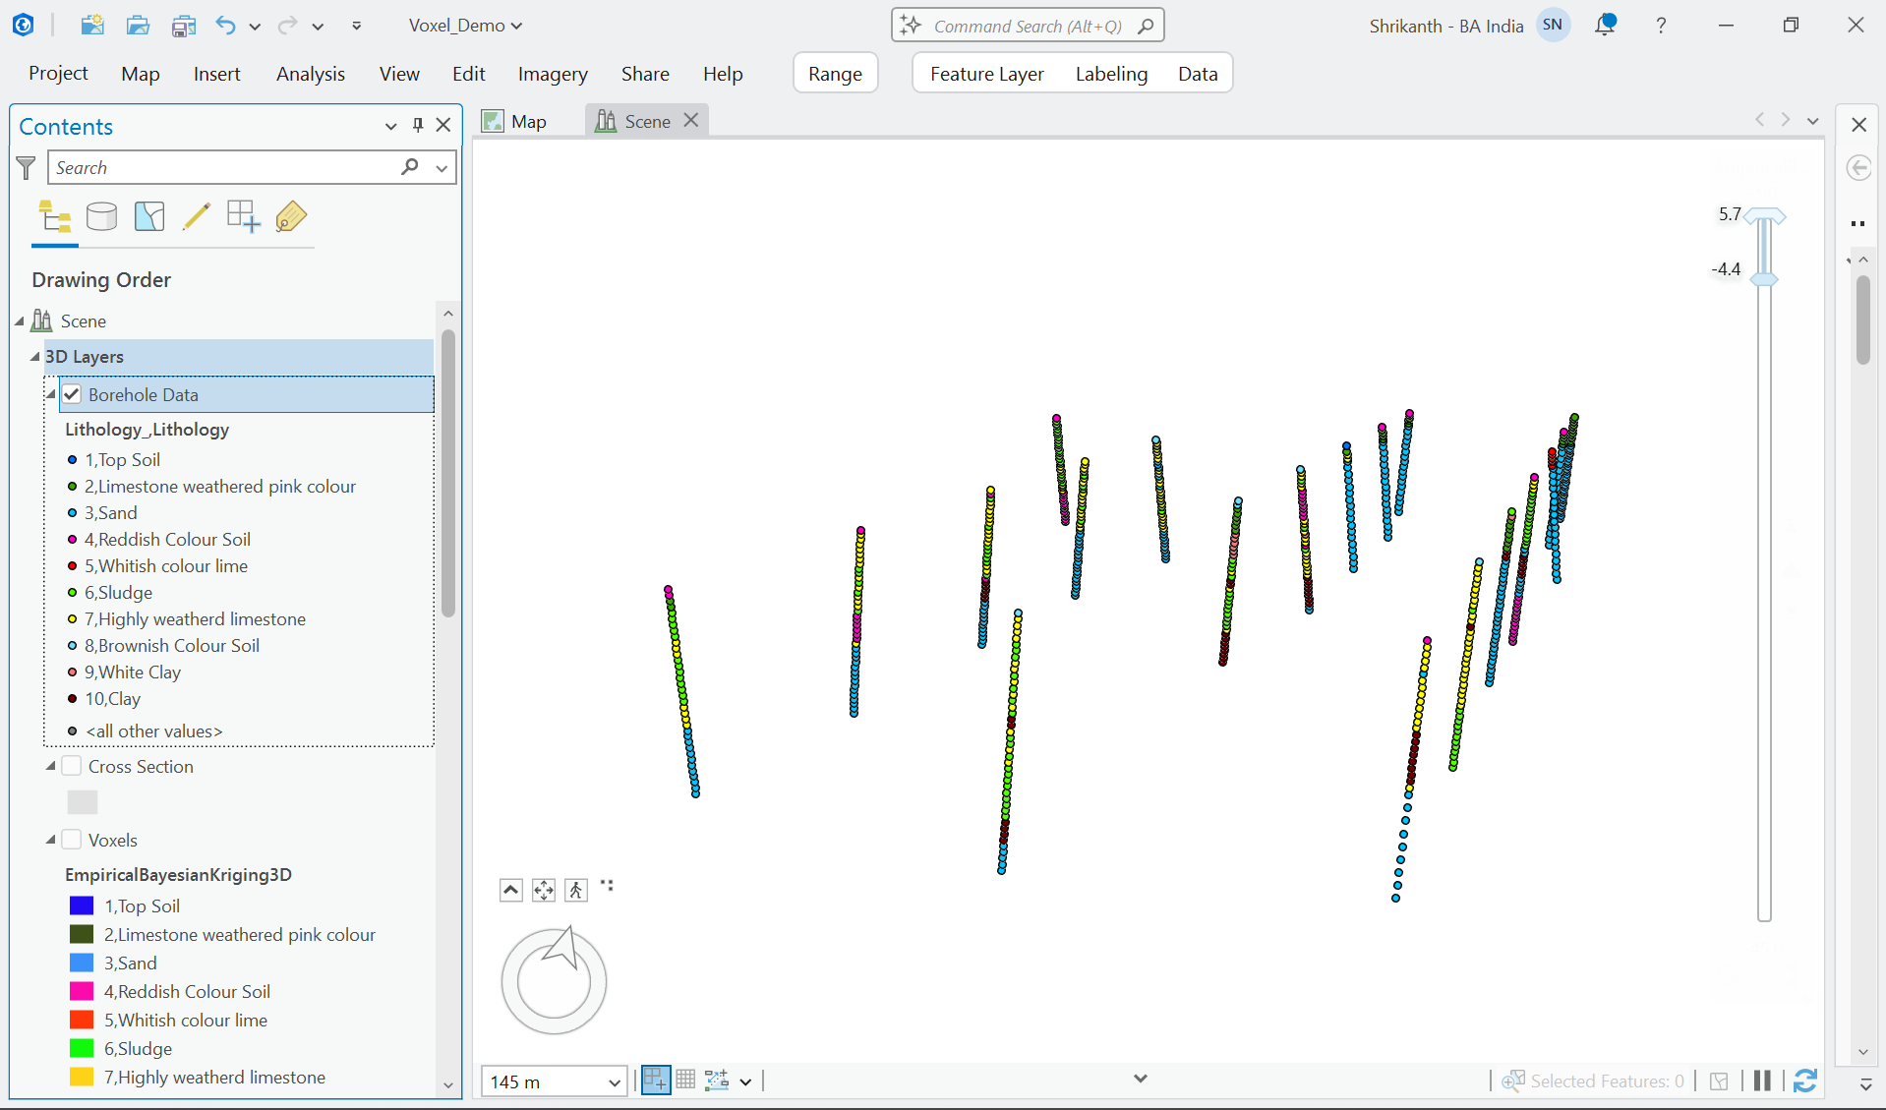Viewport: 1886px width, 1110px height.
Task: Click the range slider lower handle -4.4
Action: (1765, 279)
